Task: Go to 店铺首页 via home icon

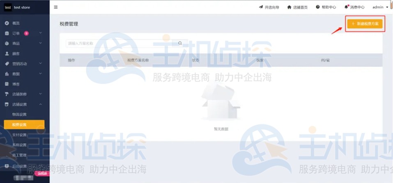Action: (290, 7)
